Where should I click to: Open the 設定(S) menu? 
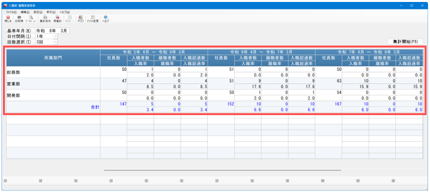pyautogui.click(x=38, y=12)
